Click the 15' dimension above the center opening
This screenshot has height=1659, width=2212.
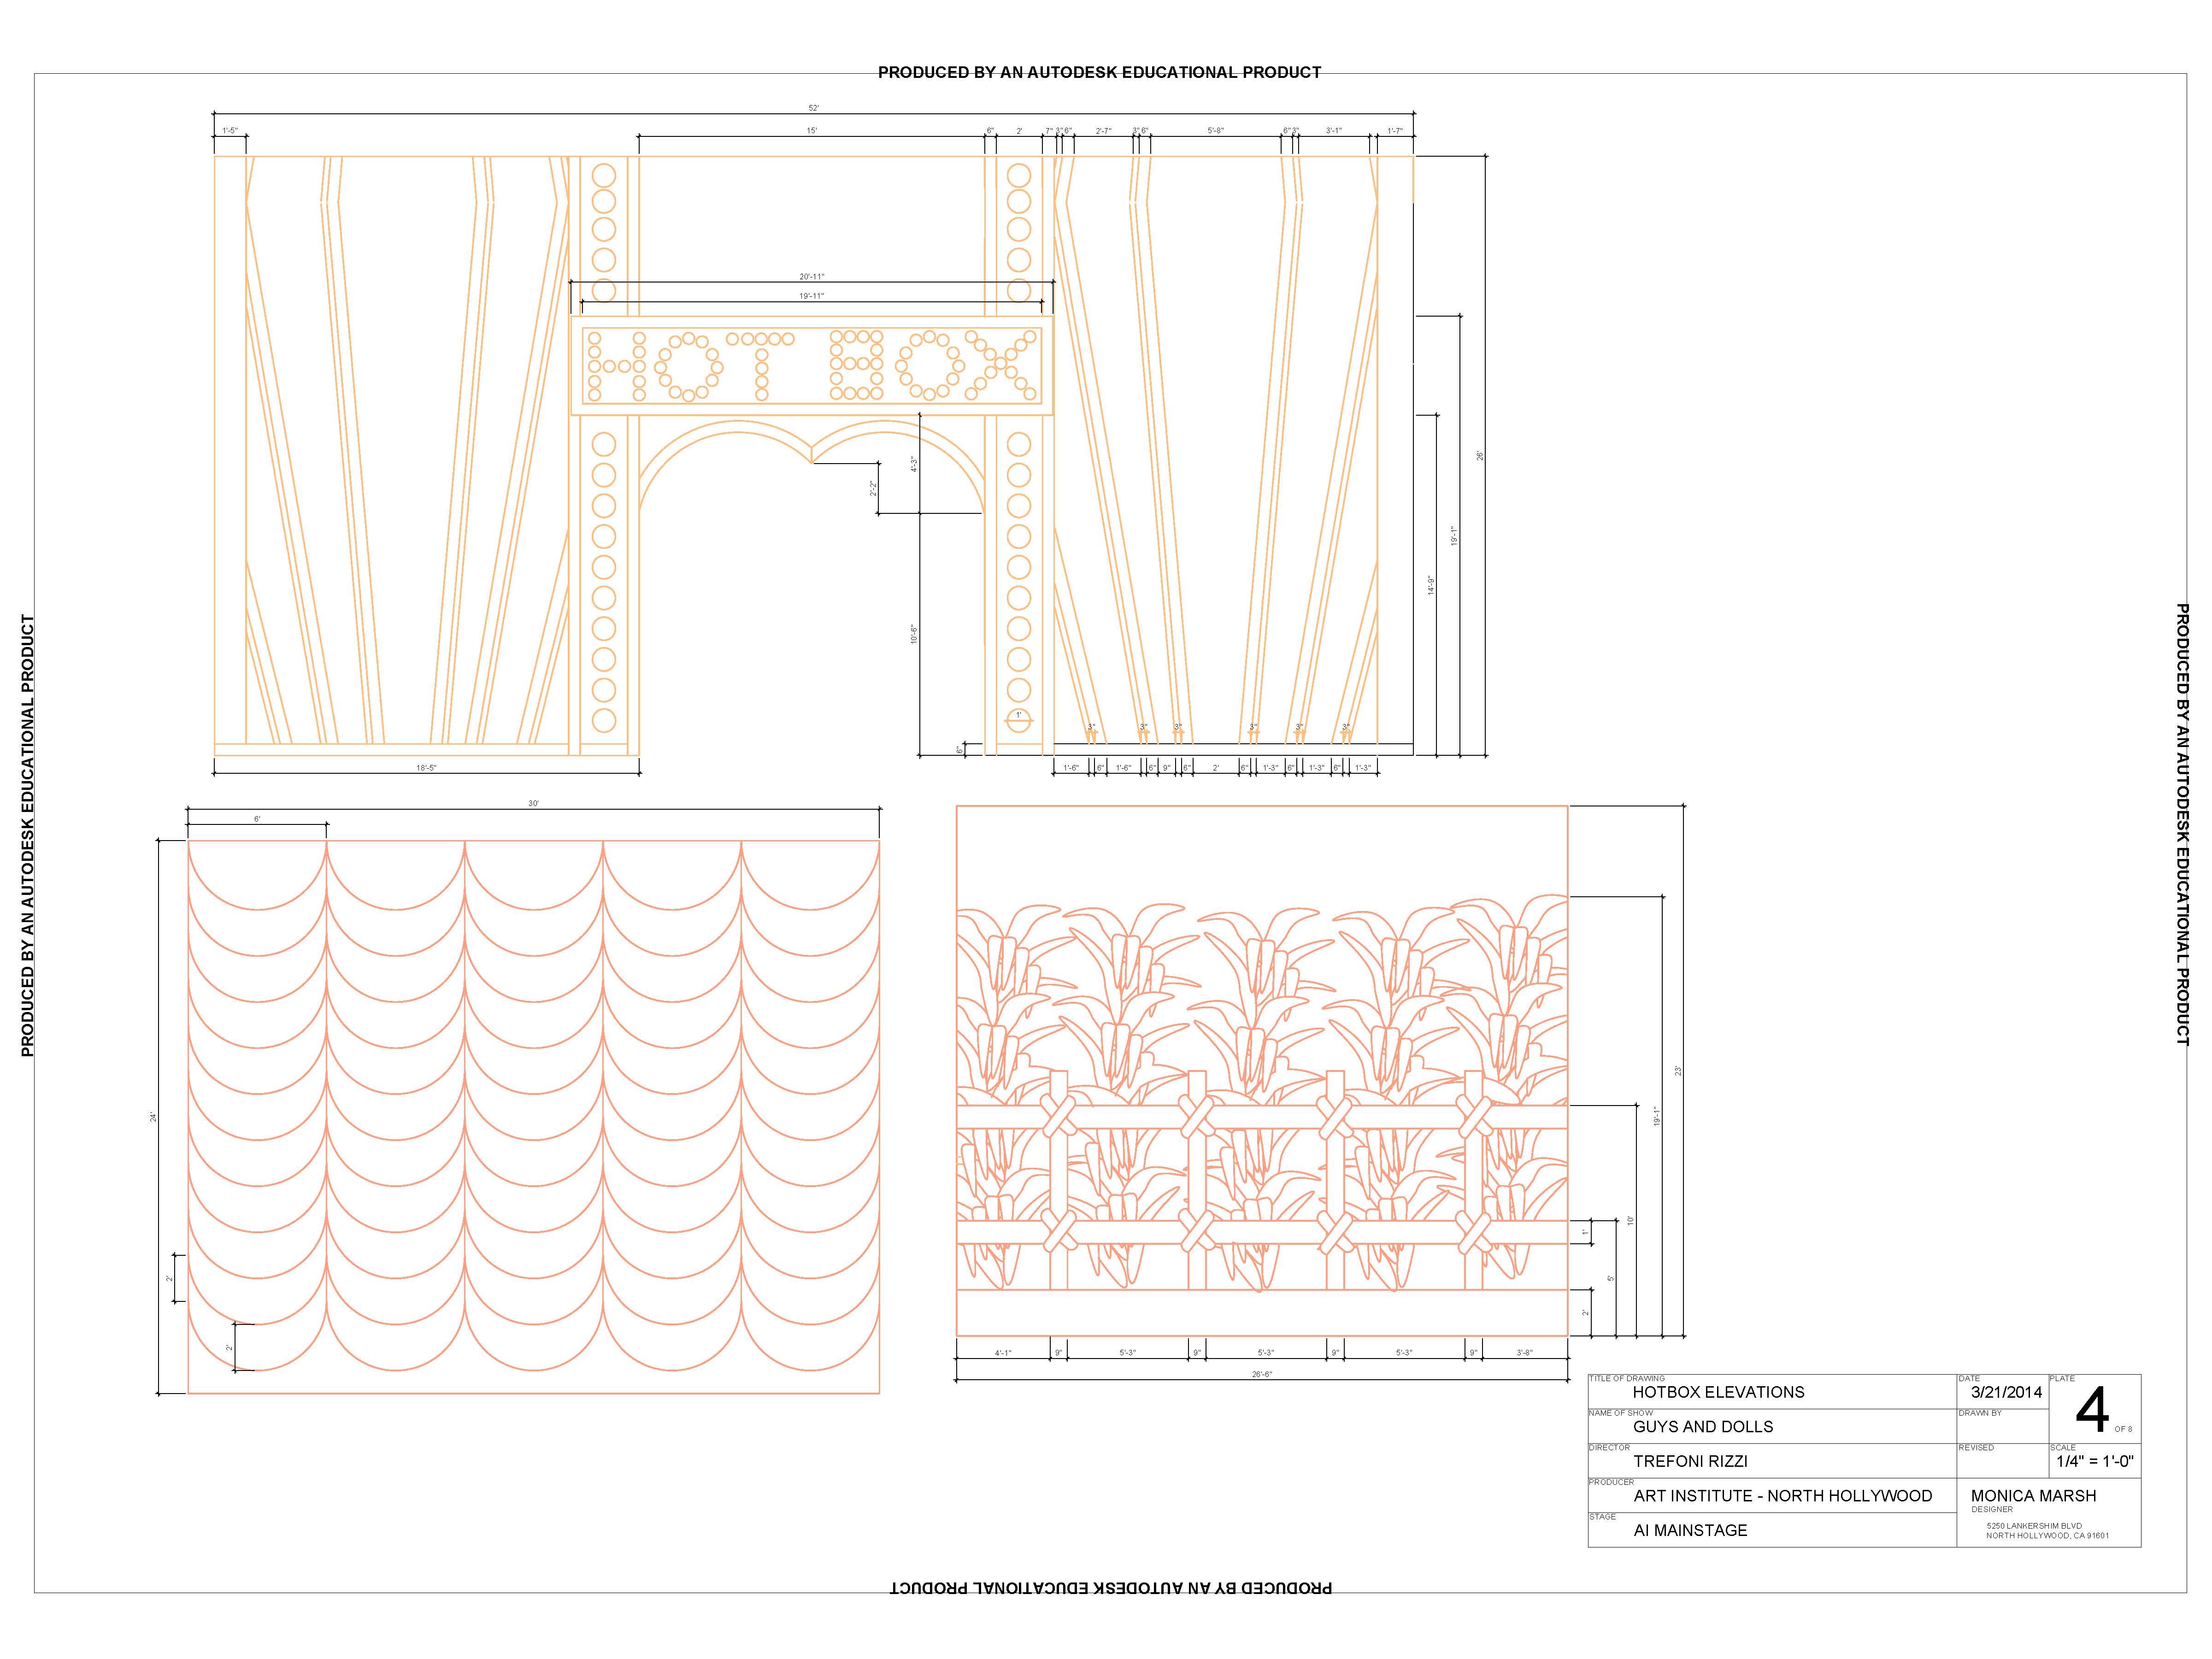coord(811,131)
